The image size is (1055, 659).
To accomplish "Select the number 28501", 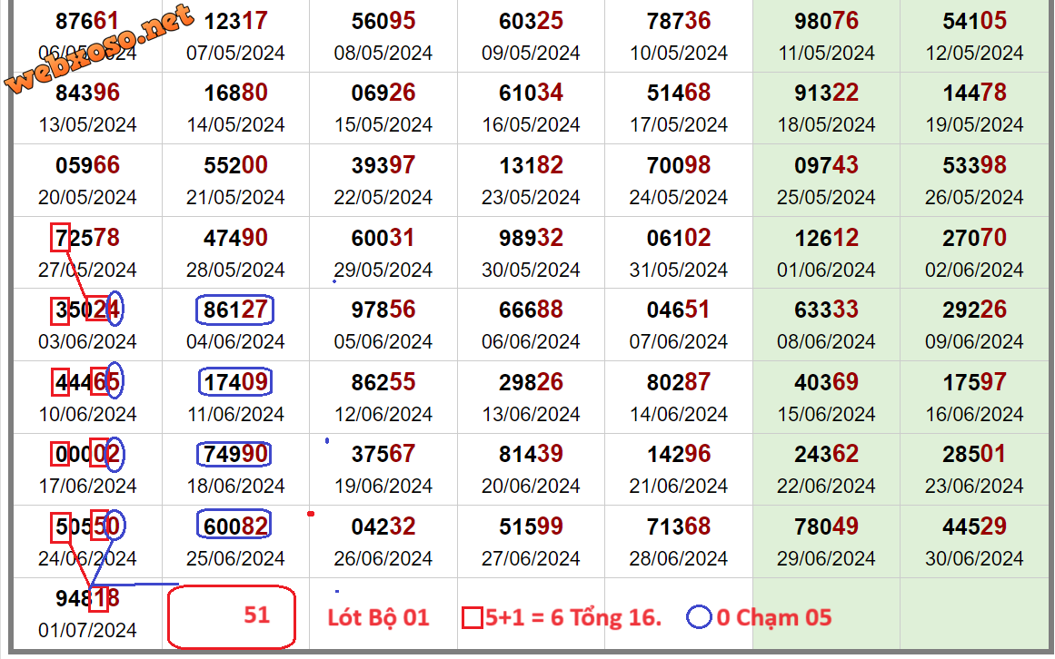I will [974, 454].
